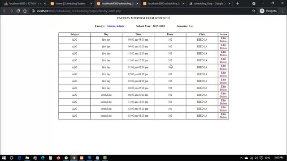Launch Firefox from the taskbar
287x161 pixels.
pyautogui.click(x=58, y=158)
